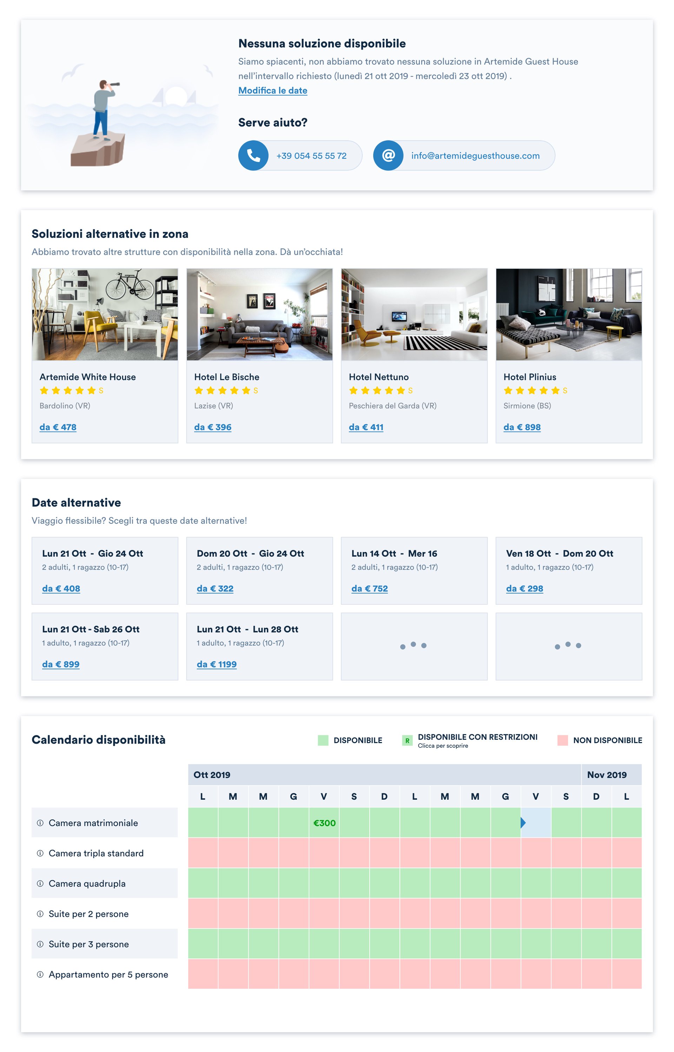Viewport: 674px width, 1052px height.
Task: Open Hotel Le Bische price da € 396
Action: 213,427
